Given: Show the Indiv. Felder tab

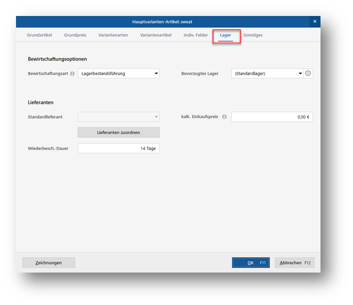Looking at the screenshot, I should [195, 35].
